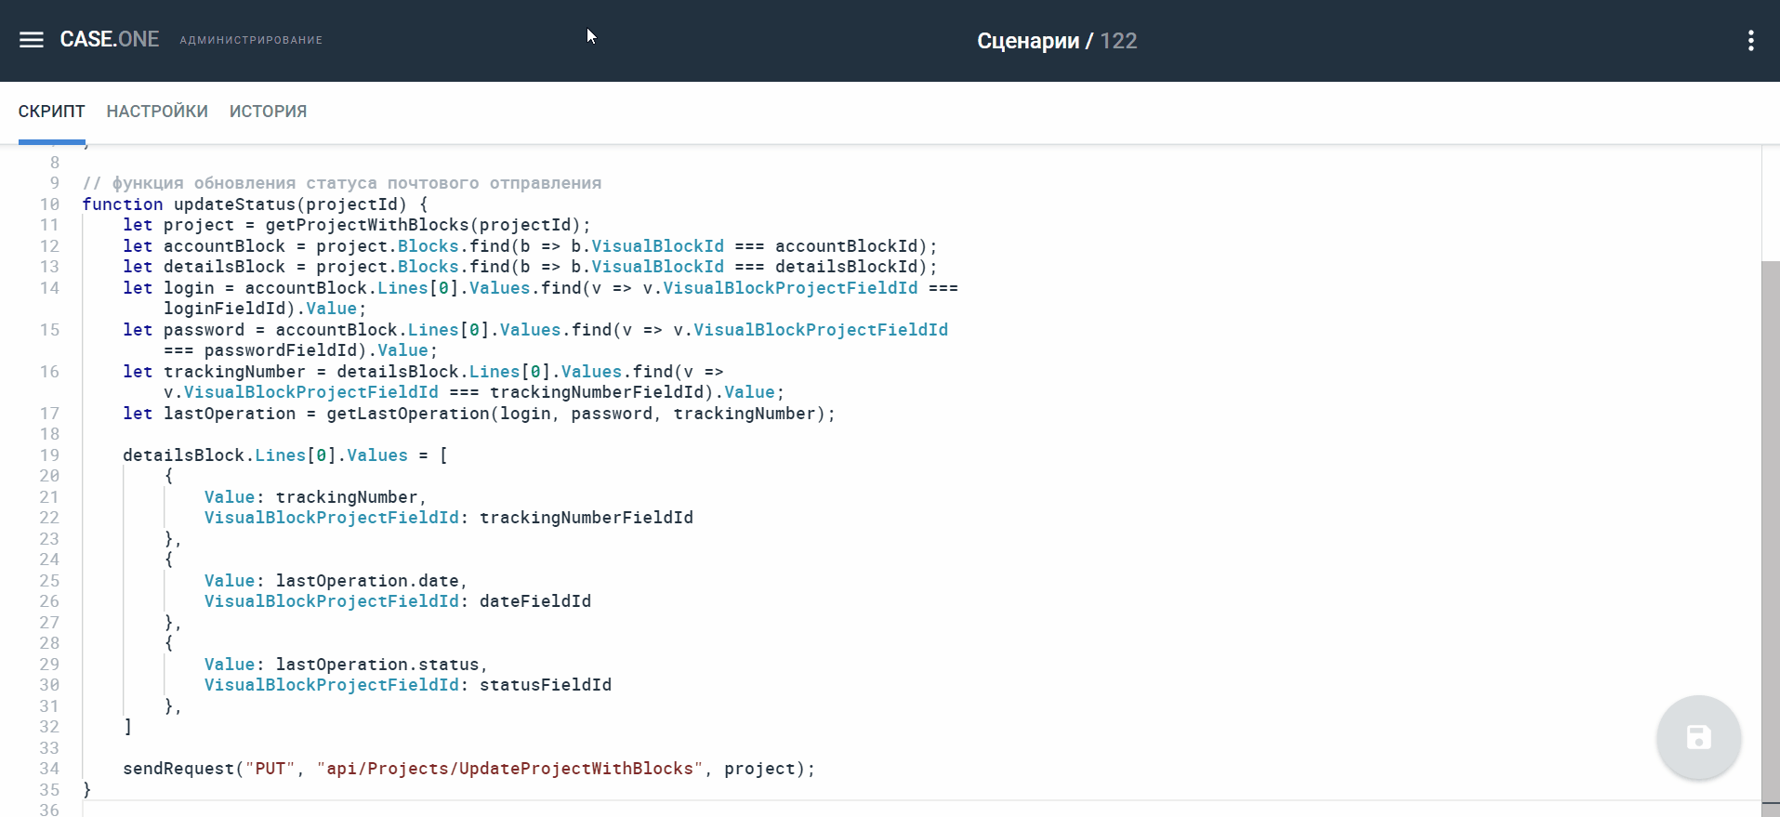Viewport: 1780px width, 817px height.
Task: Click the closing bracket on line 32
Action: coord(128,727)
